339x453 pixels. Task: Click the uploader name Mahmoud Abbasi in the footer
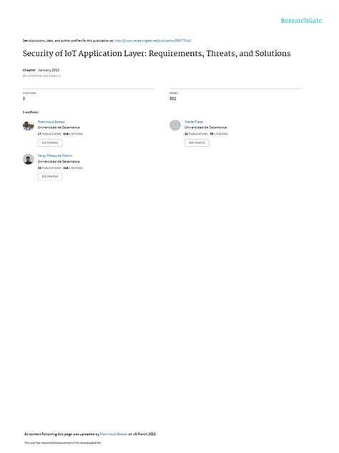114,434
